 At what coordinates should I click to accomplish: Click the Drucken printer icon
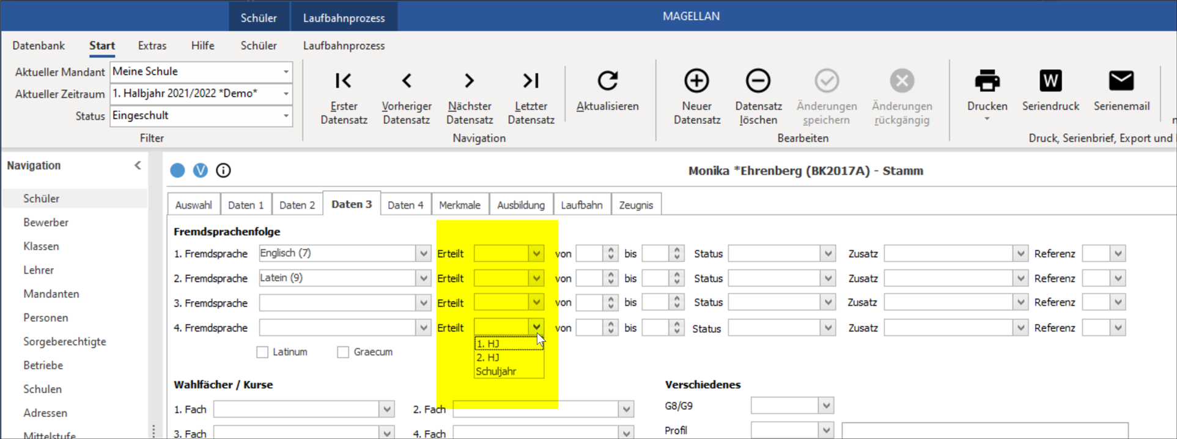[x=987, y=81]
